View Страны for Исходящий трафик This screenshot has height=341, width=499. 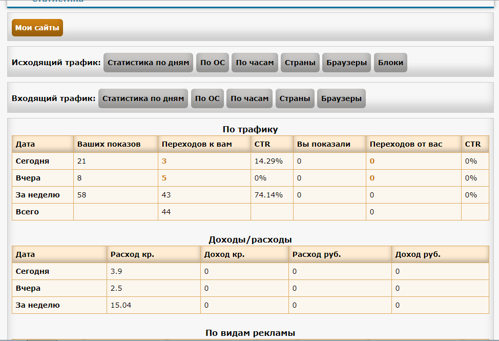tap(300, 63)
